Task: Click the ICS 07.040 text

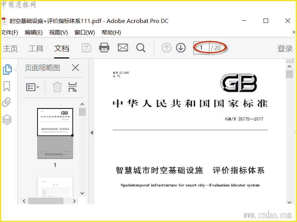Action: [121, 73]
